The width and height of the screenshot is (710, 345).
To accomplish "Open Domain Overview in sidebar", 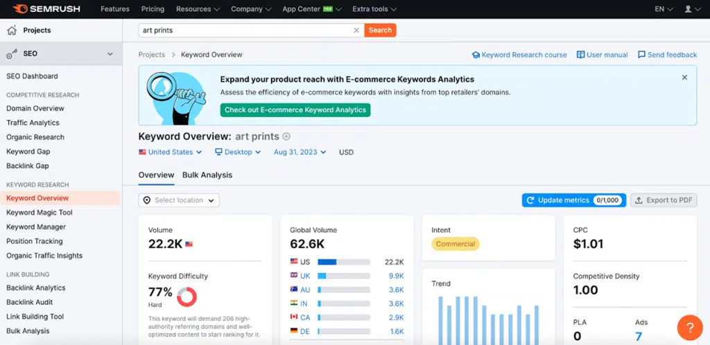I will click(x=35, y=109).
